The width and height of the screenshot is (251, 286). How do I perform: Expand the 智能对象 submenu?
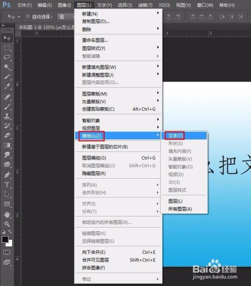coord(118,120)
